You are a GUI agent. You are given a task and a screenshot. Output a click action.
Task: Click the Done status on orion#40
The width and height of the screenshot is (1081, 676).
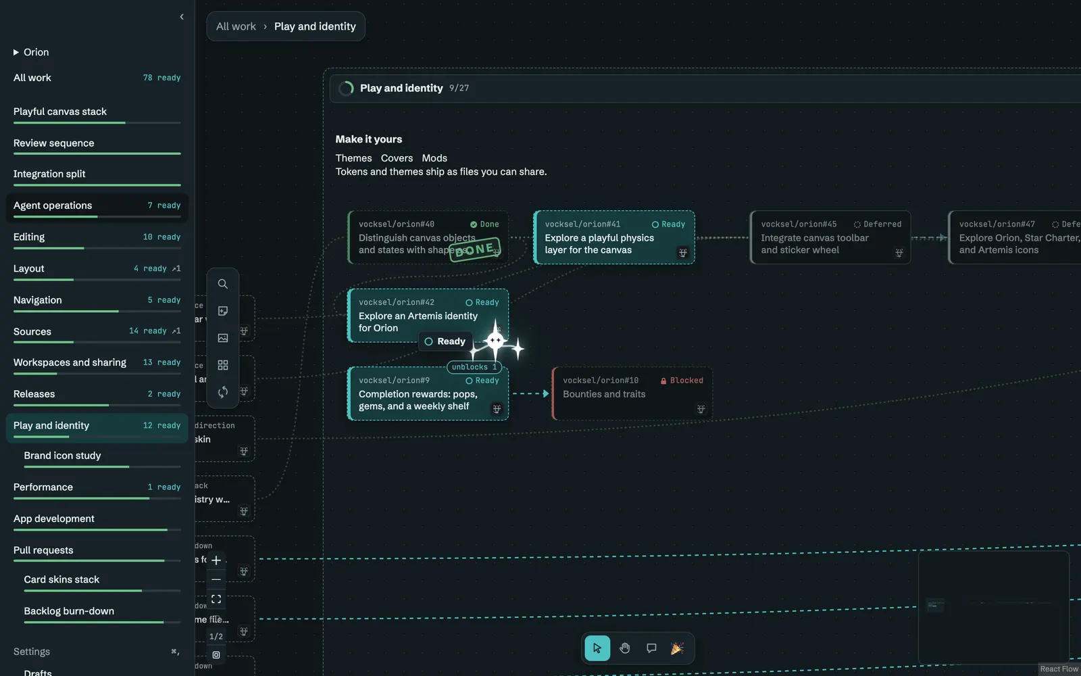pos(484,224)
